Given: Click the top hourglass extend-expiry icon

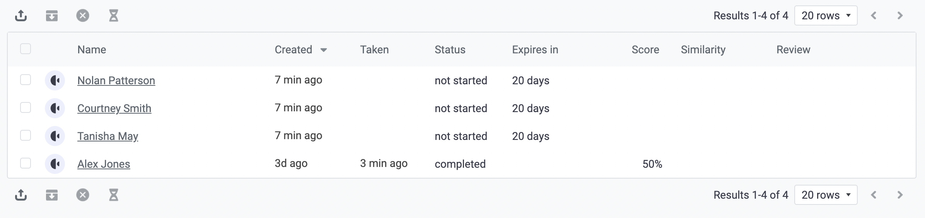Looking at the screenshot, I should [114, 16].
